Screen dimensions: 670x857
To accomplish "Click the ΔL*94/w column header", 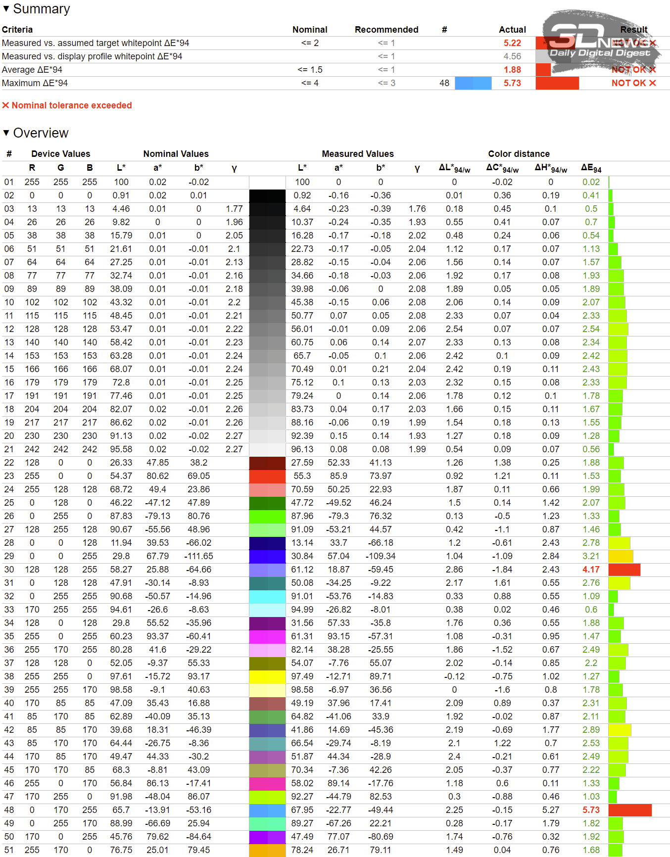I will [x=454, y=168].
